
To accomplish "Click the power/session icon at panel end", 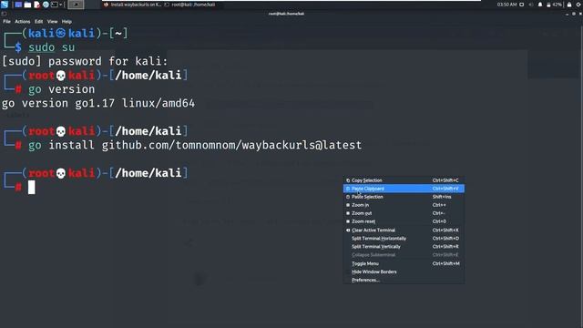I will 579,5.
